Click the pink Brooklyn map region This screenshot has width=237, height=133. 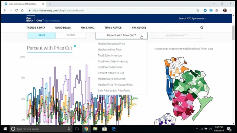tap(184, 106)
